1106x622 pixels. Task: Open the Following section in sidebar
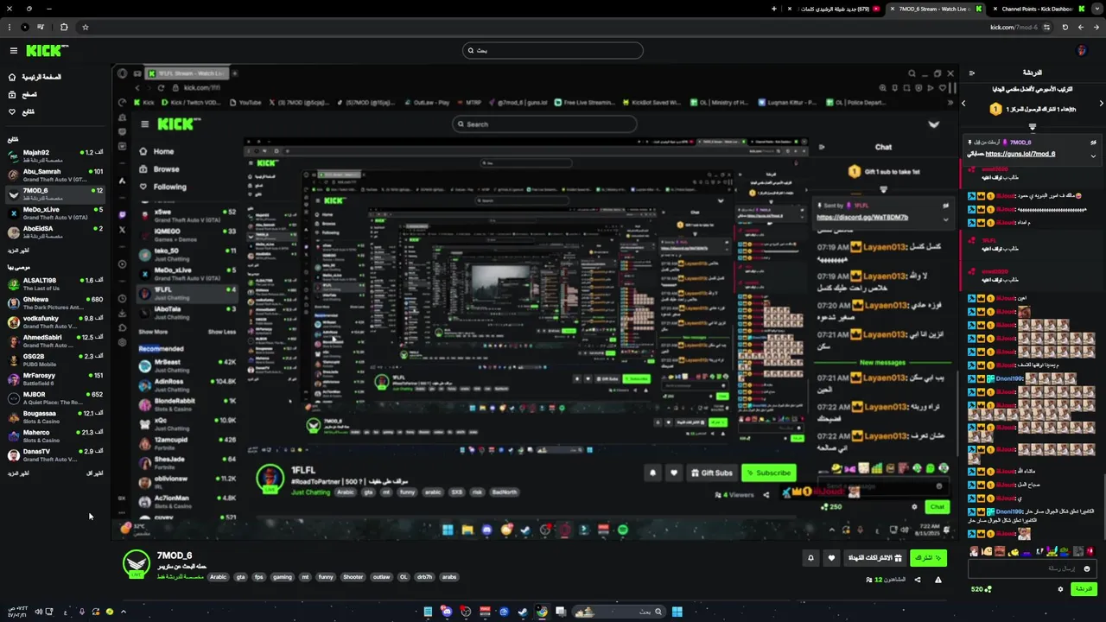[22, 111]
